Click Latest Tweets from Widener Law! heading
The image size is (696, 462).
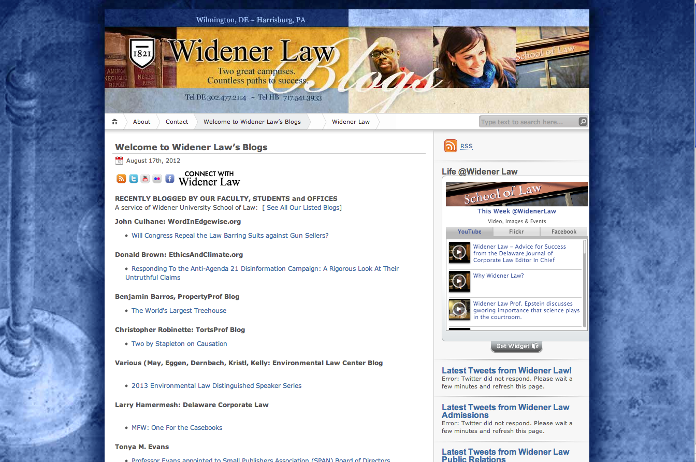506,370
